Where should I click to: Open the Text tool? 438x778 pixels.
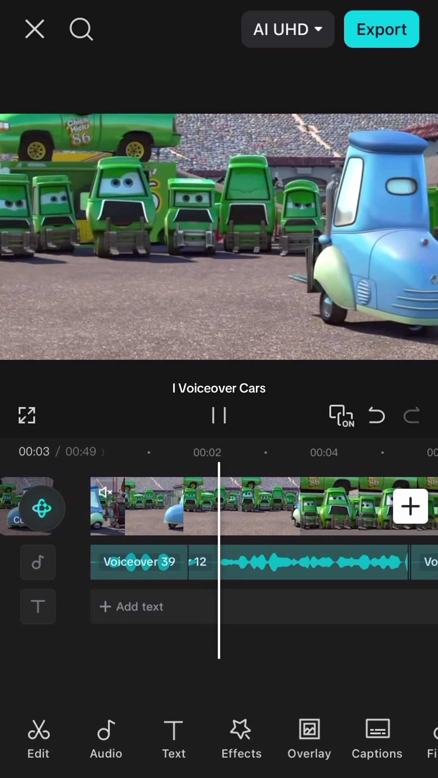click(x=174, y=739)
